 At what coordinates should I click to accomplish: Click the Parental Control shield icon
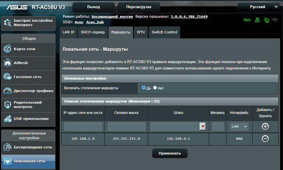(x=7, y=104)
